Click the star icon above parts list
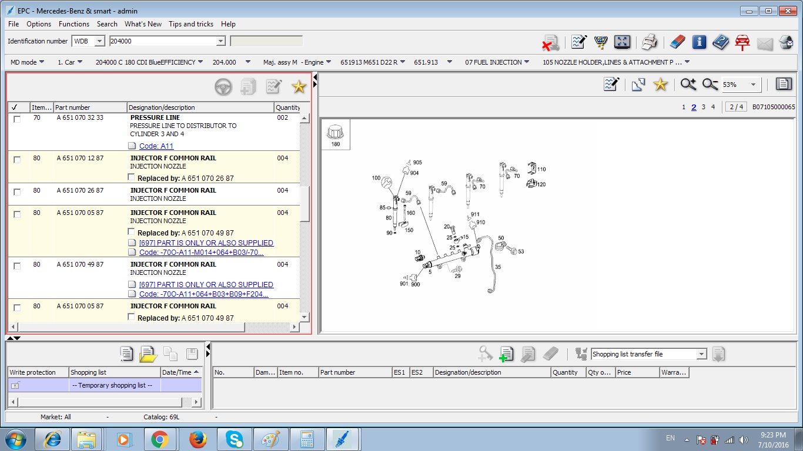Viewport: 803px width, 451px height. 299,87
